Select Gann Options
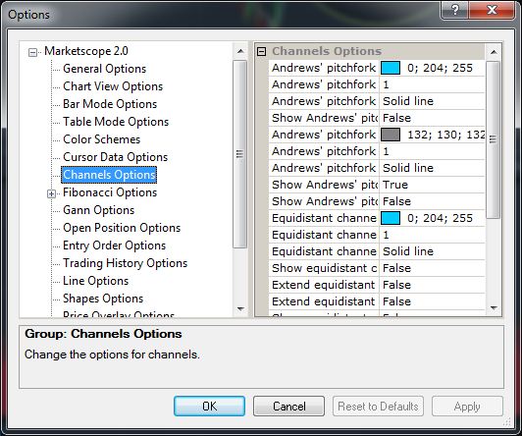This screenshot has height=436, width=522. [98, 210]
